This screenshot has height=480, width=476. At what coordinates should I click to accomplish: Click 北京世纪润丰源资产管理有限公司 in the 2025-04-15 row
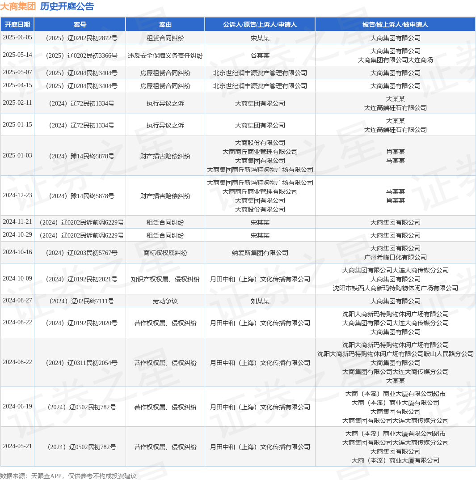pos(260,86)
